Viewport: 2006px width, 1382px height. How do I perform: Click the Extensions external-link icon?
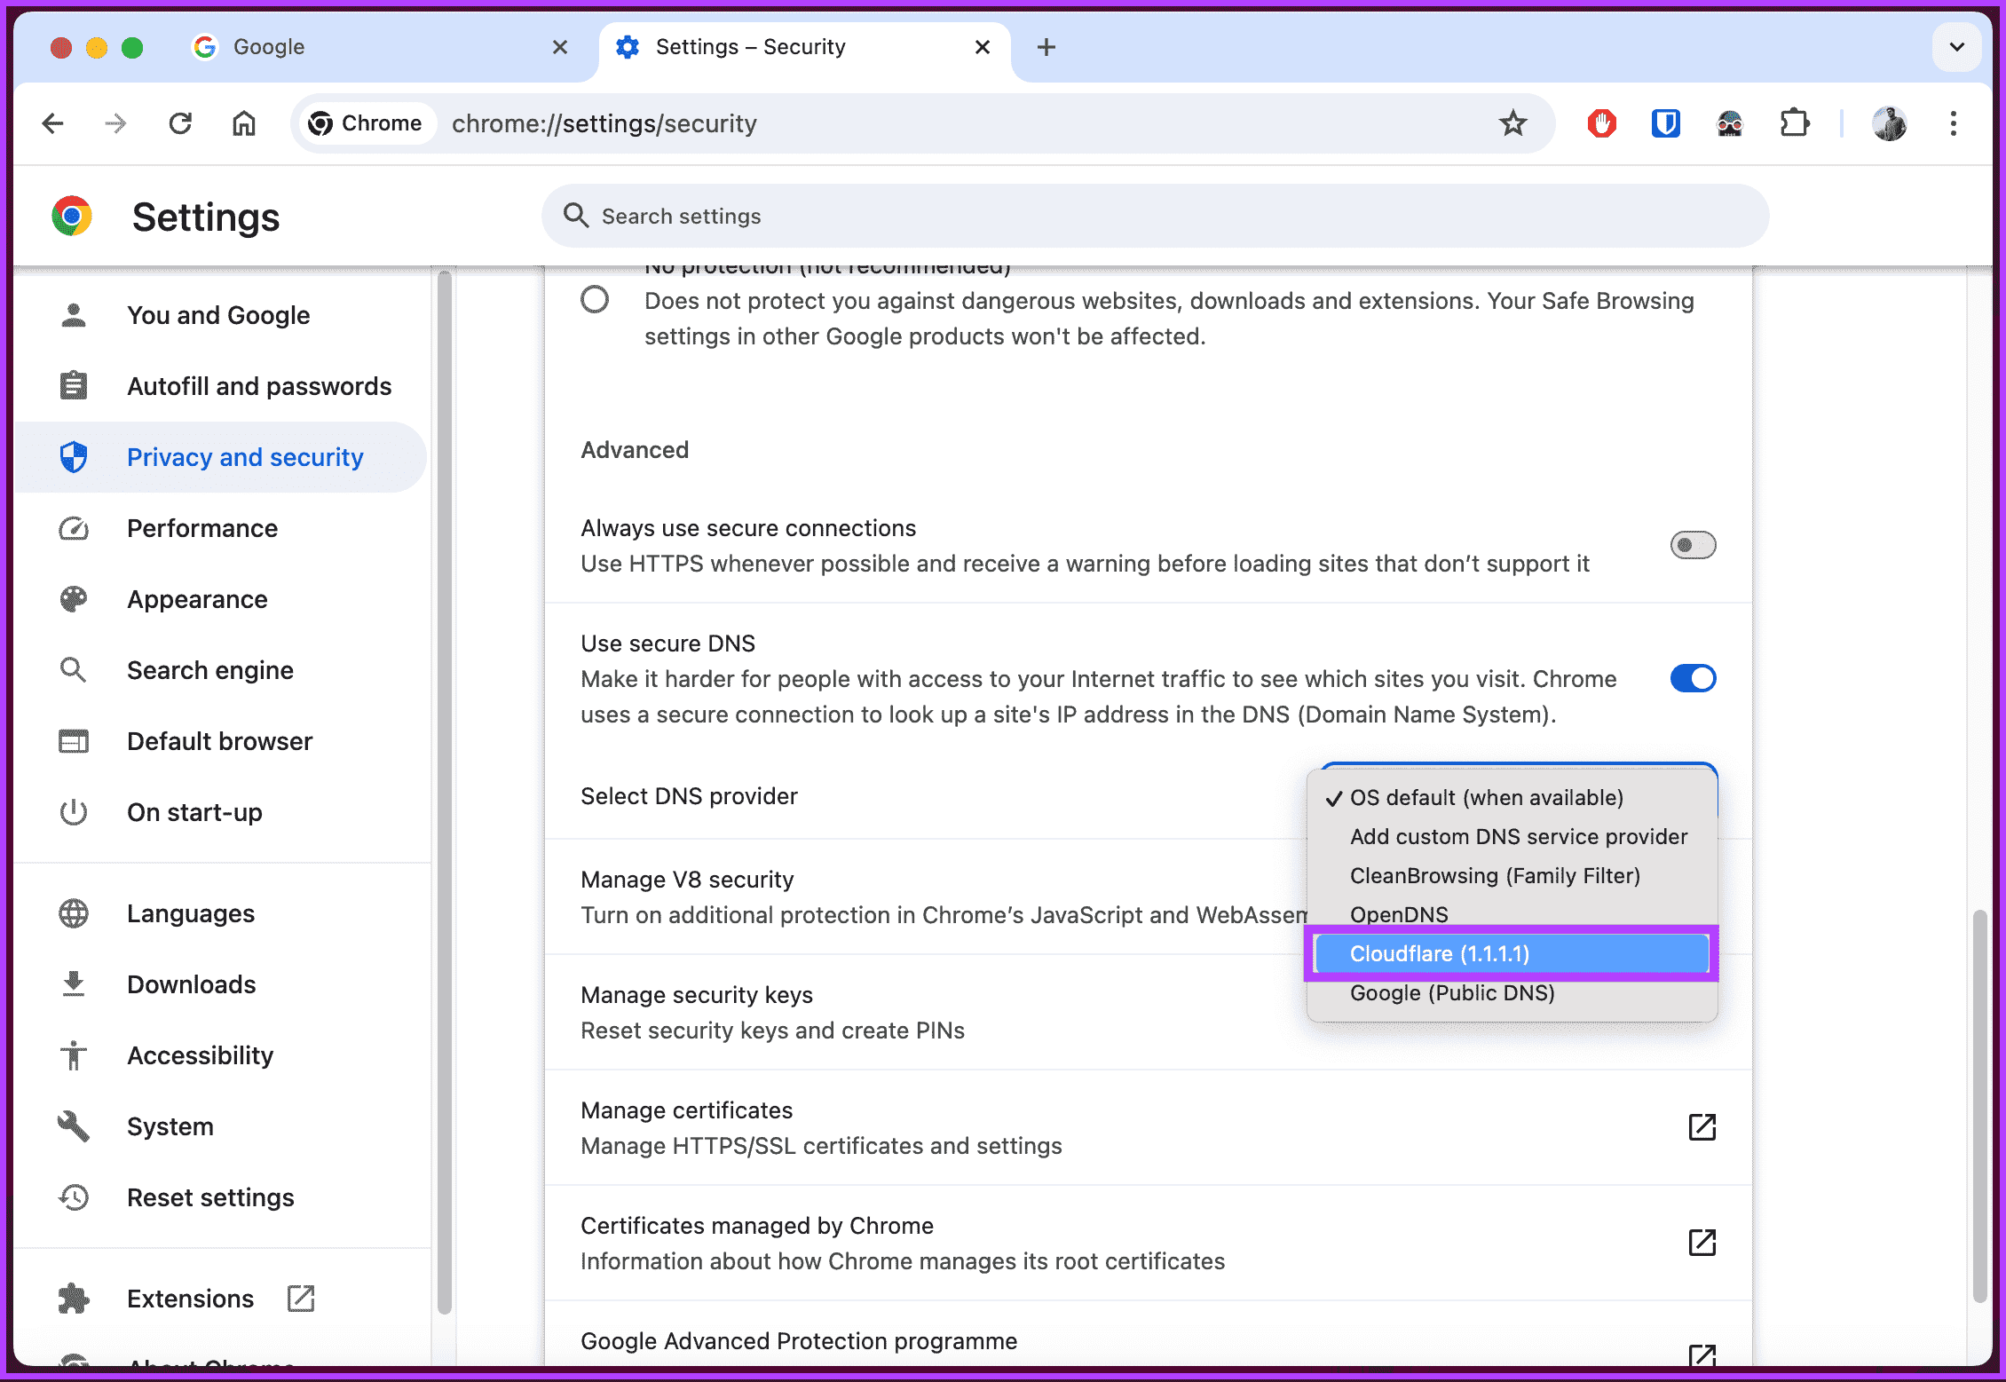pyautogui.click(x=301, y=1299)
